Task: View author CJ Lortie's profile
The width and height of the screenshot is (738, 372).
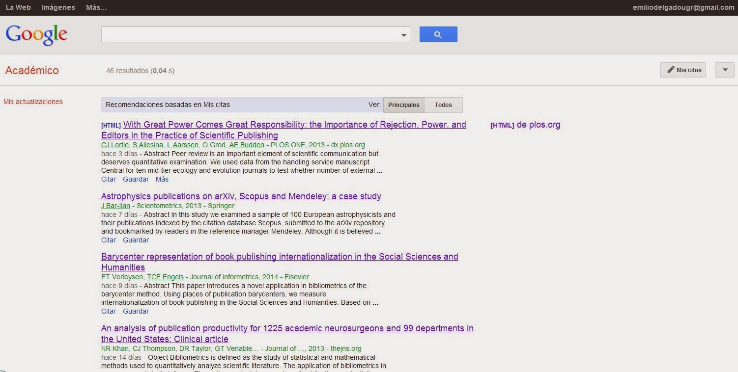Action: coord(115,145)
